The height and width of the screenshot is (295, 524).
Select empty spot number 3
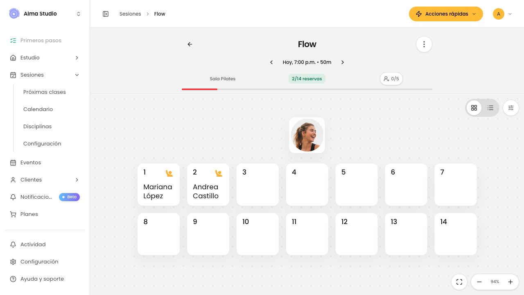[257, 184]
